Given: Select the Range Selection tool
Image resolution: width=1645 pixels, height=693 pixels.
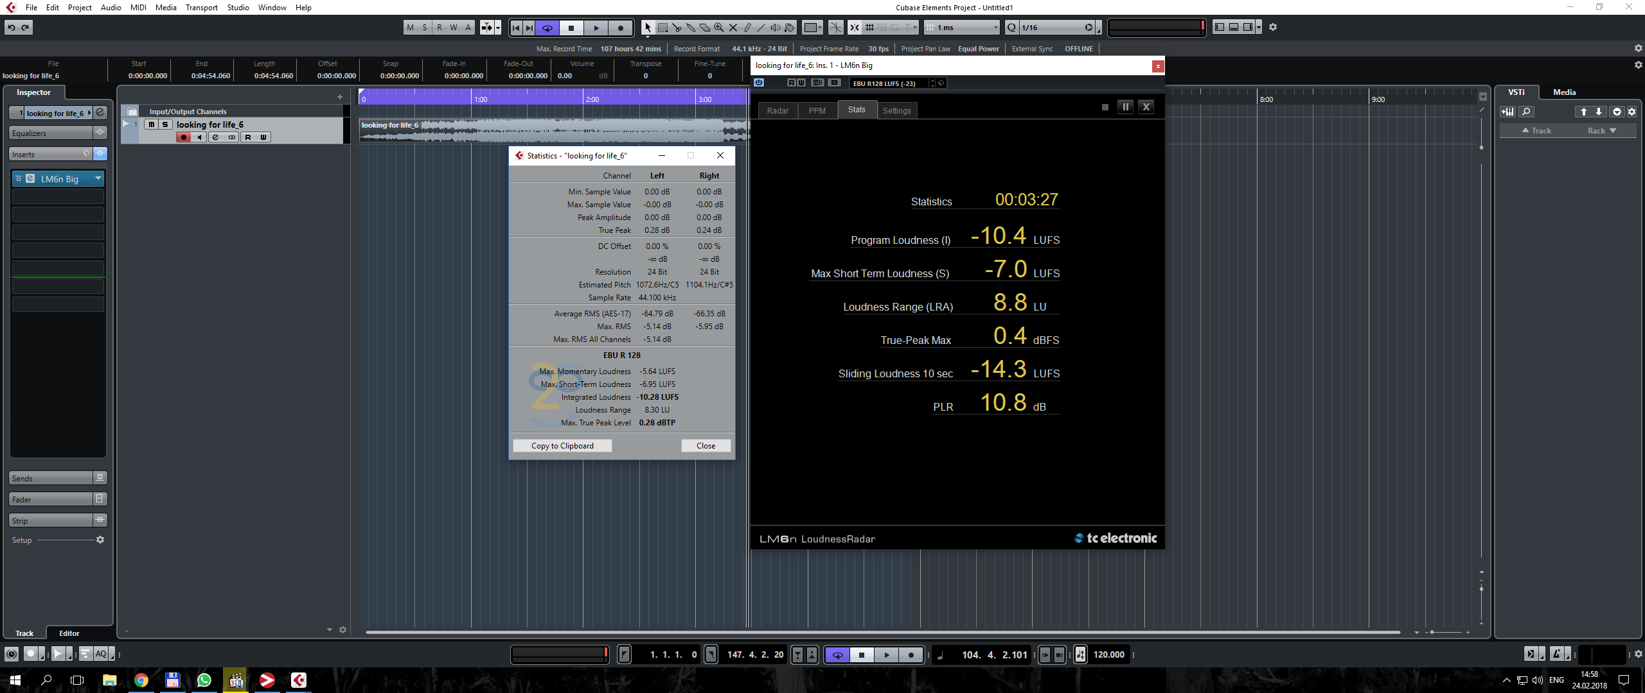Looking at the screenshot, I should 662,28.
